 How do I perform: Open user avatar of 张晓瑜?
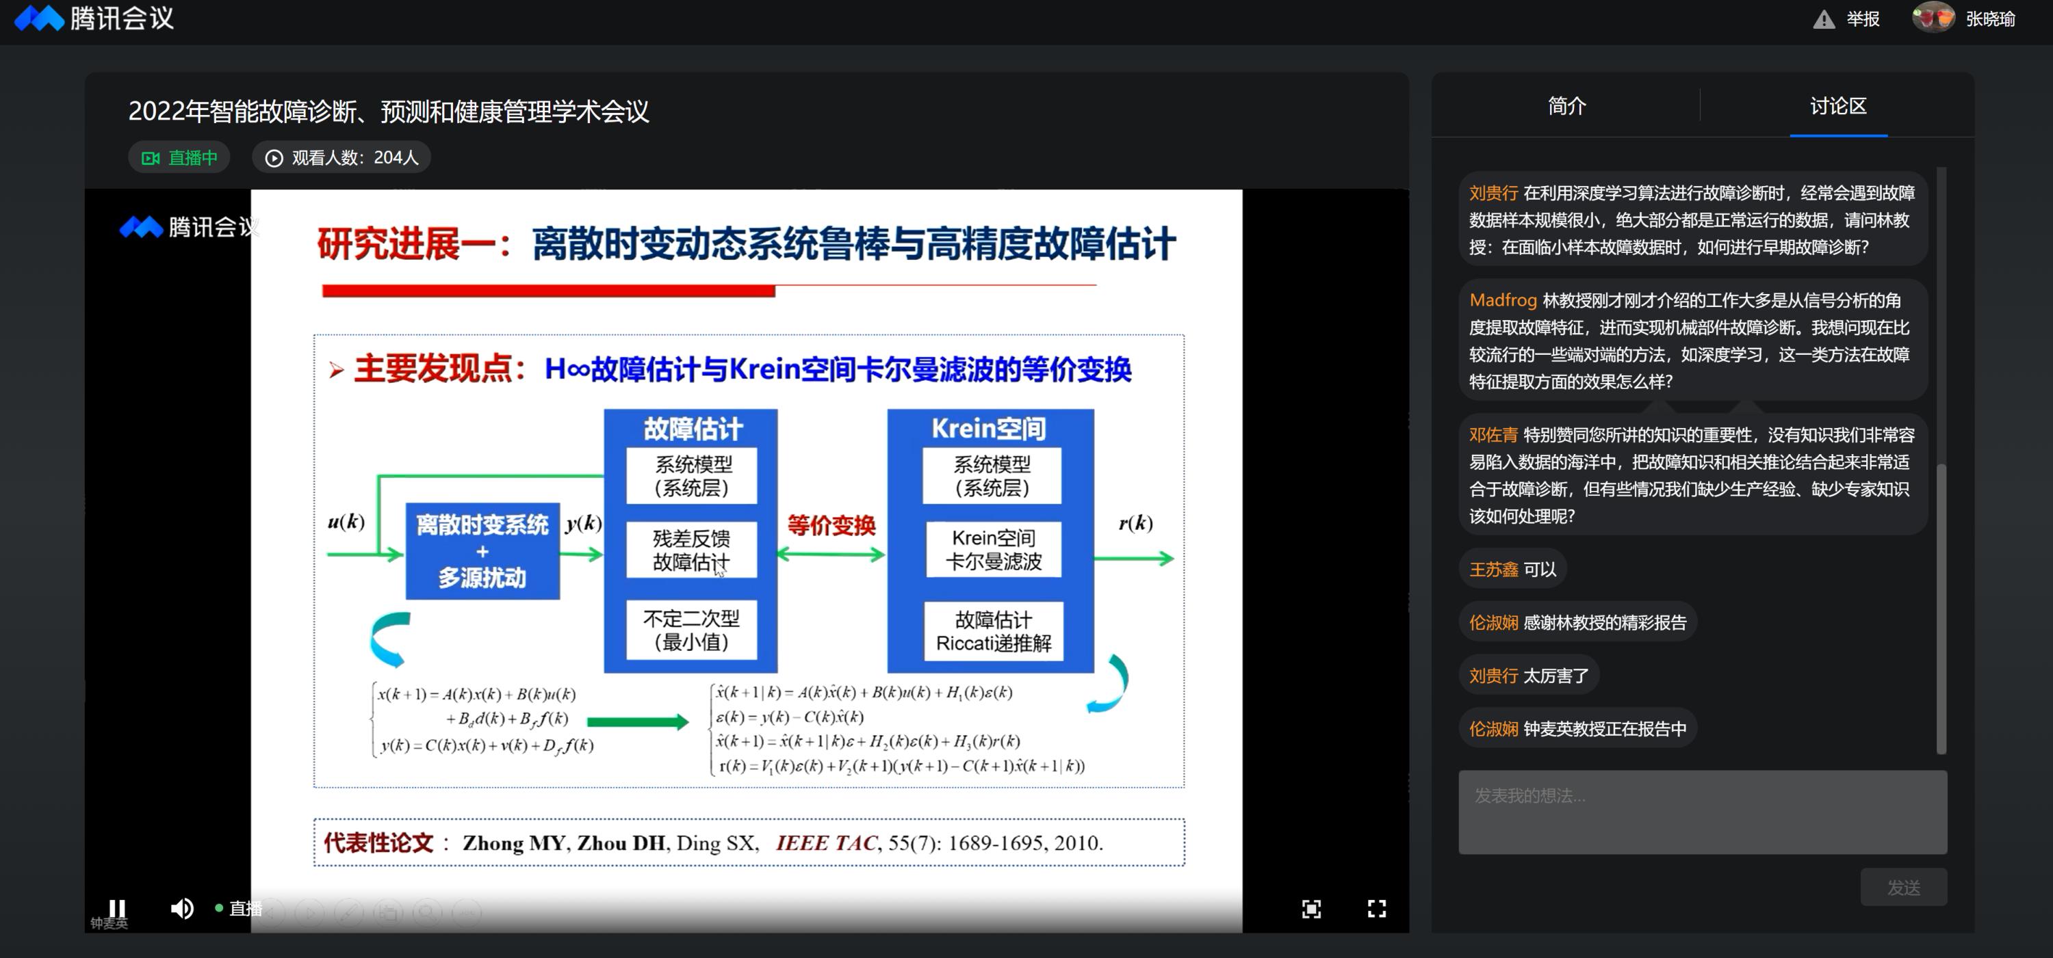1933,18
